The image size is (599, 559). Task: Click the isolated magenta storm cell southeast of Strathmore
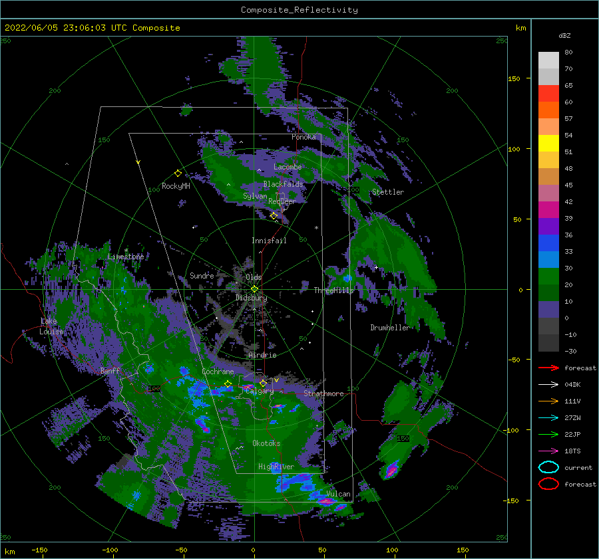[391, 470]
